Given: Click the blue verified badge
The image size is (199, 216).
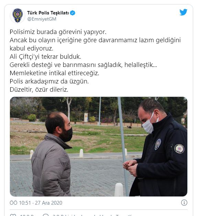Looking at the screenshot, I should (73, 13).
